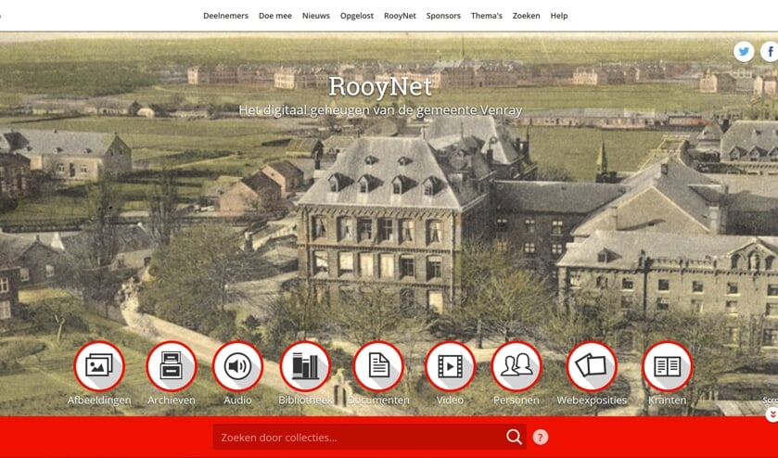Open the search help question mark
This screenshot has height=458, width=778.
[x=541, y=438]
